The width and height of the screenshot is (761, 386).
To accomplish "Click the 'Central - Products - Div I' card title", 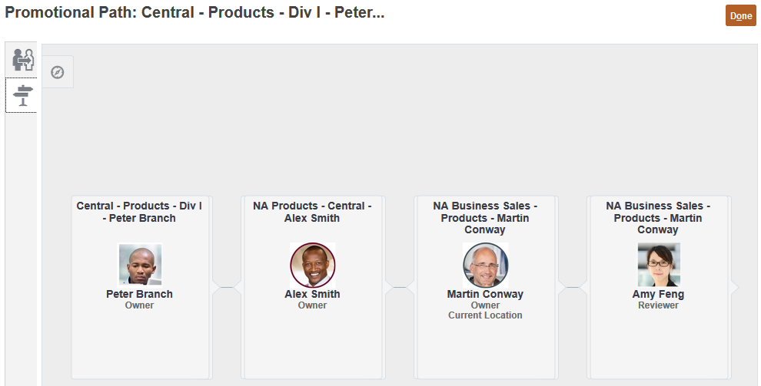I will 139,212.
